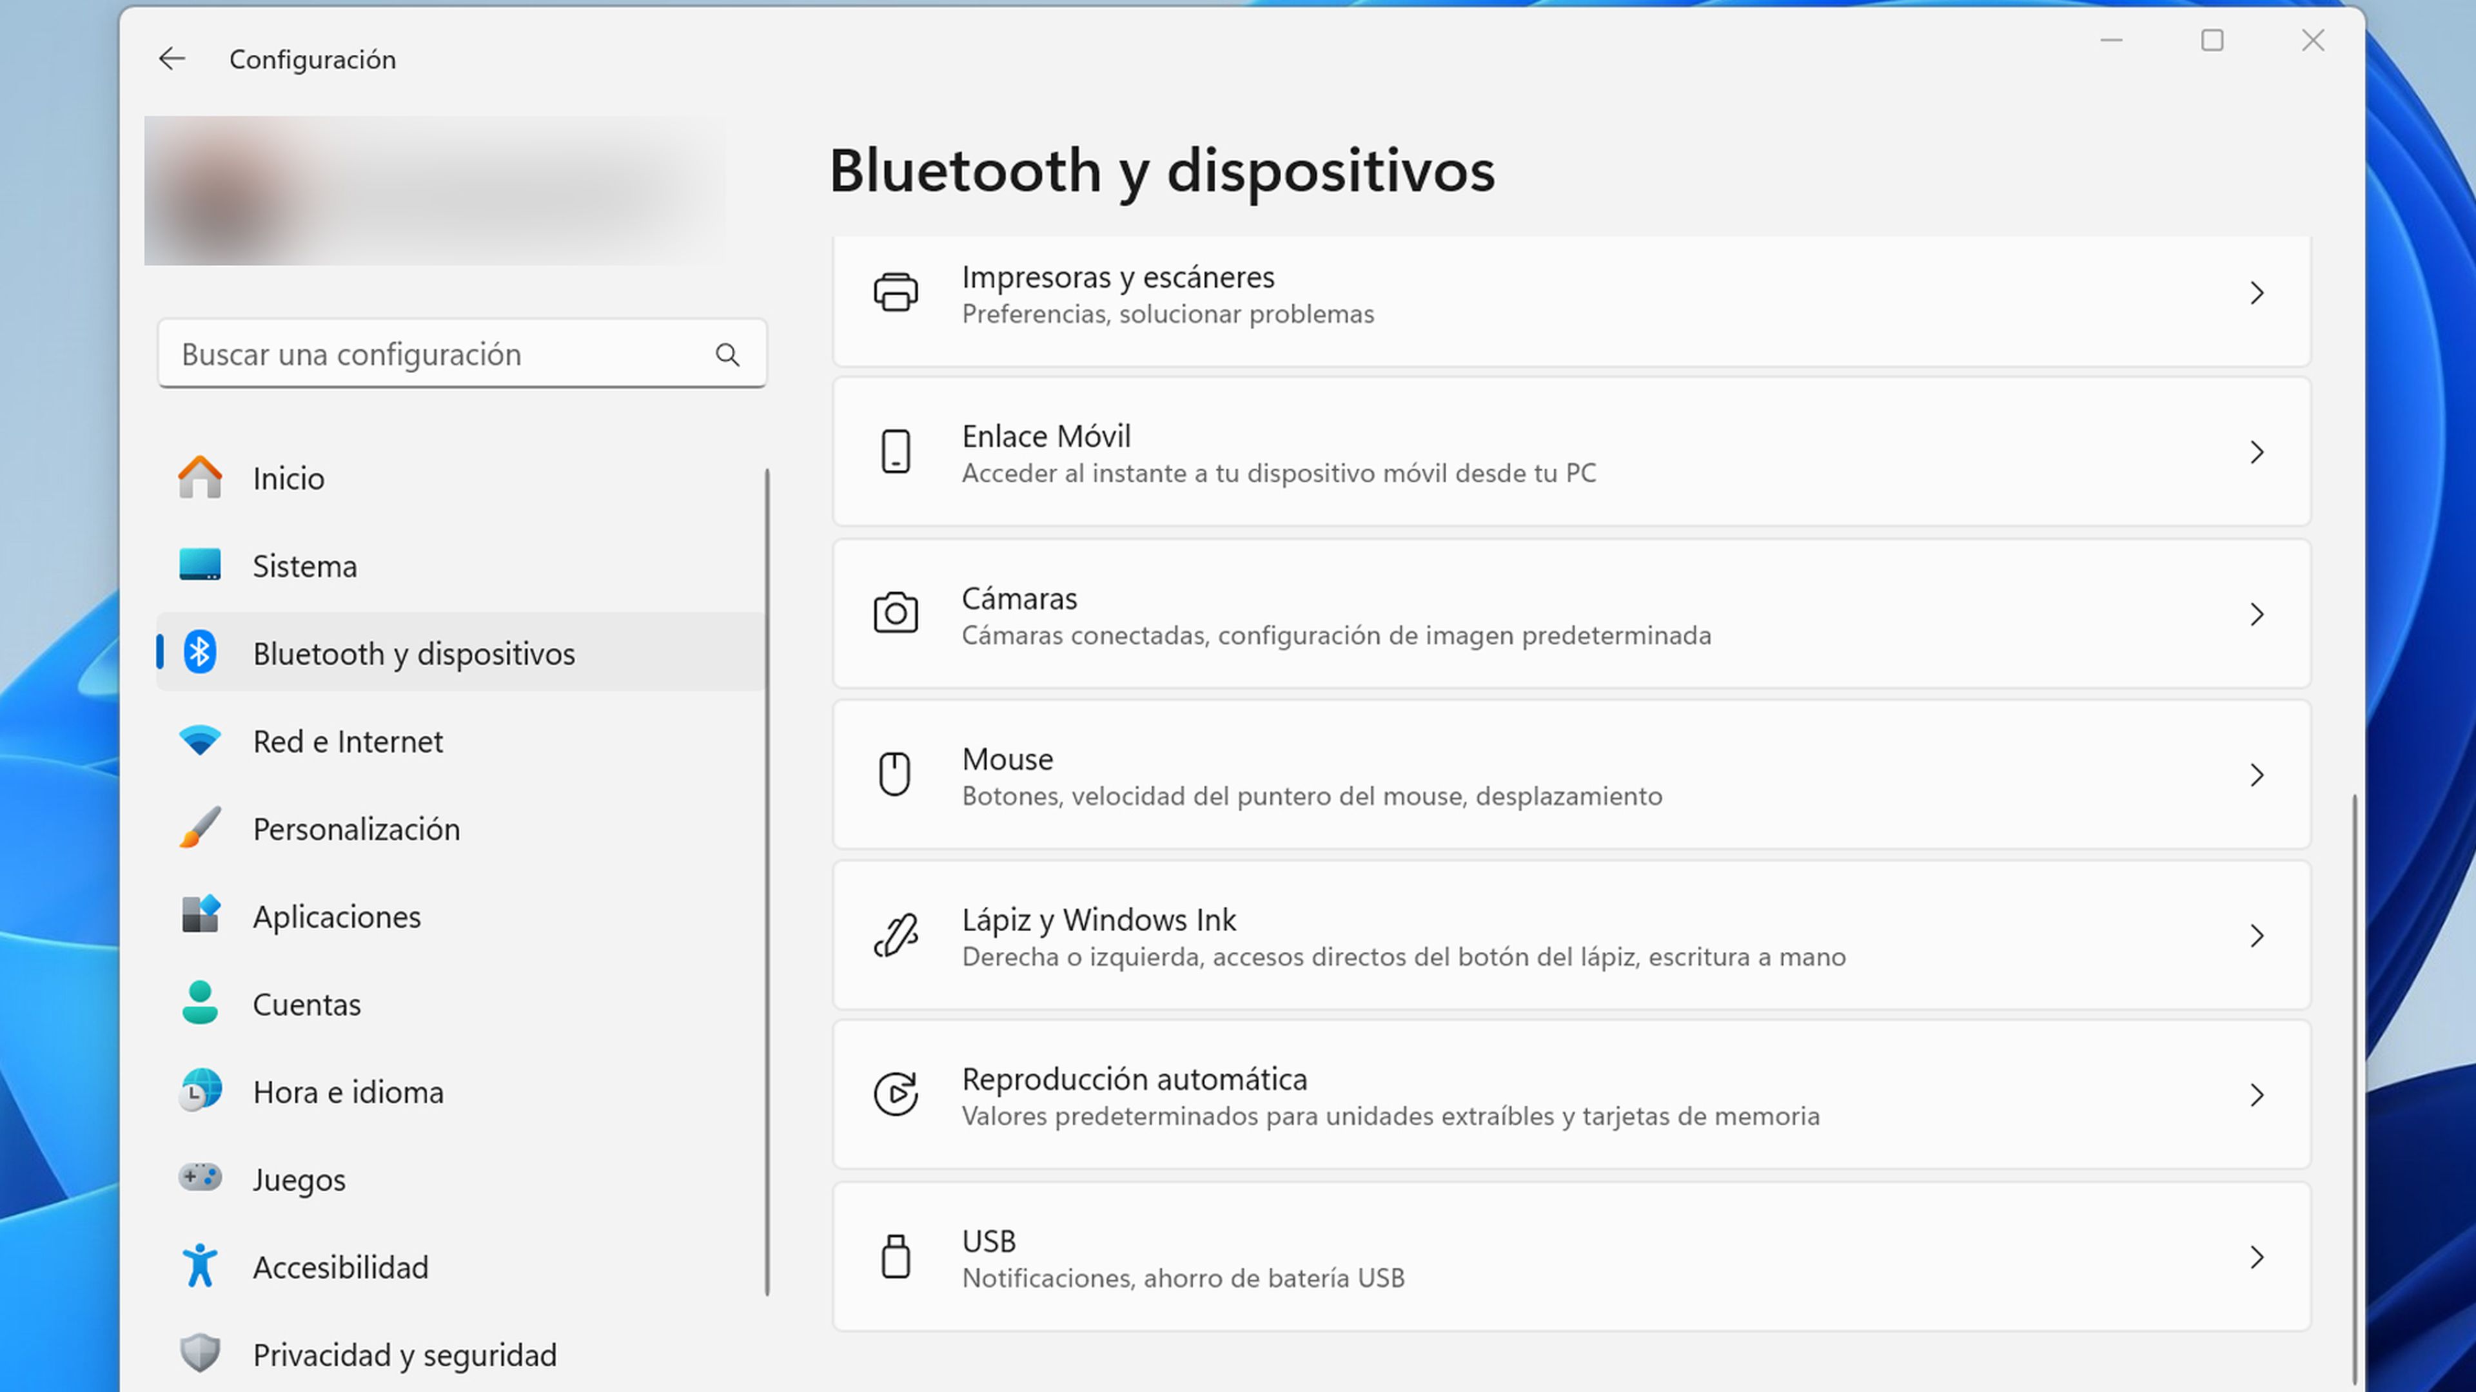Click the Inicio home icon
The width and height of the screenshot is (2476, 1392).
(200, 478)
